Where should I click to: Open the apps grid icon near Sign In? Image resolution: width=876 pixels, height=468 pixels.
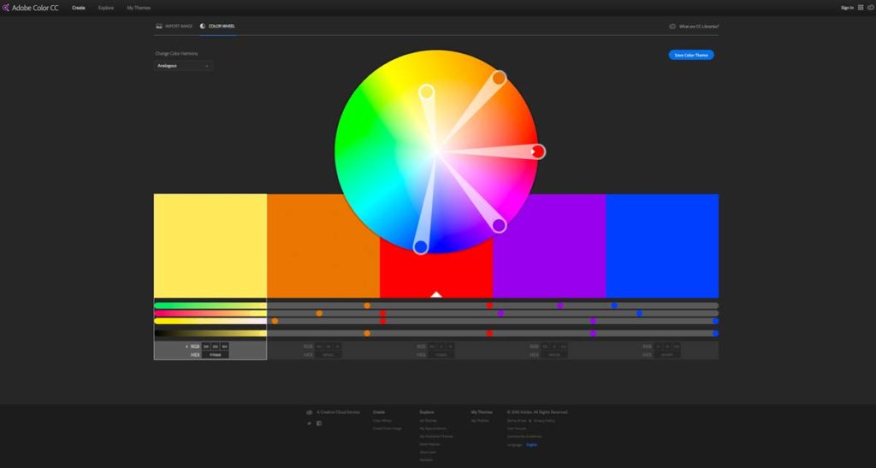861,8
